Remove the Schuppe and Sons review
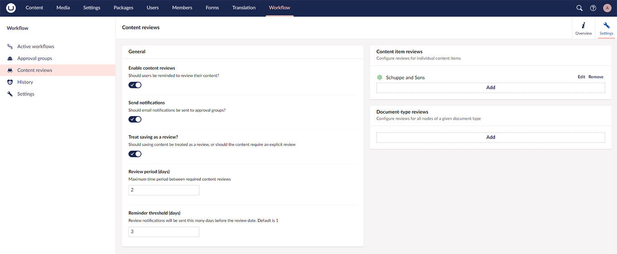617x254 pixels. coord(596,77)
